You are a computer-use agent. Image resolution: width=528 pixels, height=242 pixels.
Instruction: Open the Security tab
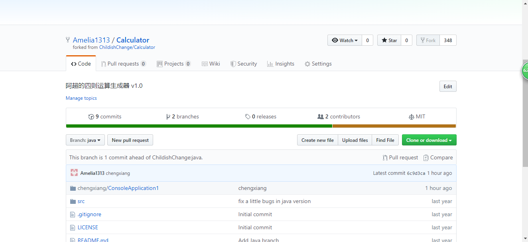tap(244, 64)
